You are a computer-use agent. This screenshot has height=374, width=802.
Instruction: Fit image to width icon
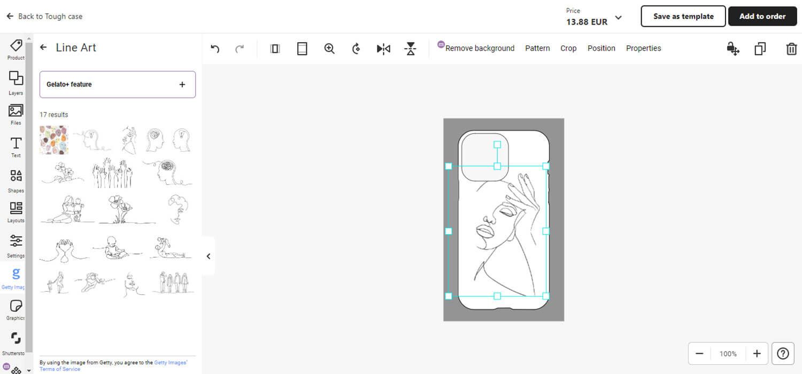tap(275, 49)
